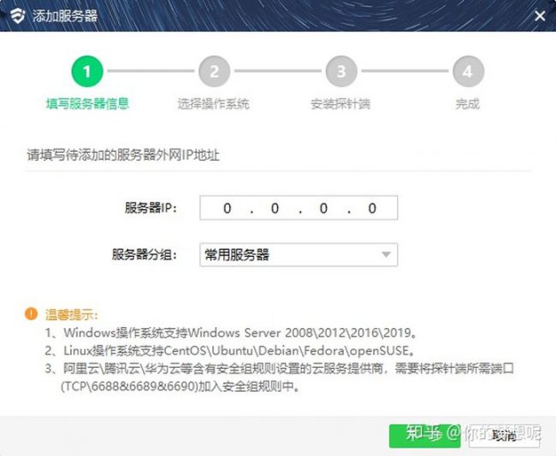This screenshot has width=556, height=456.
Task: Select the 安装探针端 step label
Action: 340,103
